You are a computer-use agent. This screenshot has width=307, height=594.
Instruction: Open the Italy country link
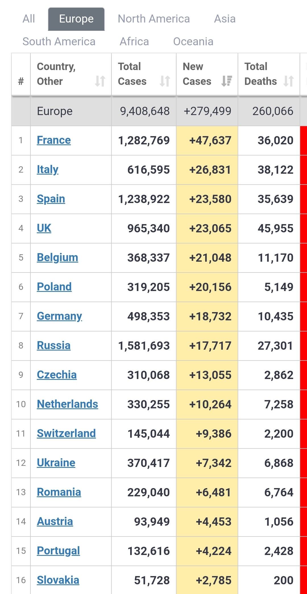[x=47, y=169]
